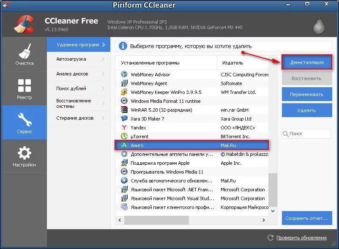Click the WM Transfer Ltd. publisher cell
The height and width of the screenshot is (249, 339).
[x=238, y=92]
